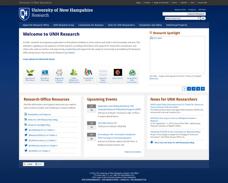Click the Apply link in top bar
The image size is (228, 183).
point(138,3)
